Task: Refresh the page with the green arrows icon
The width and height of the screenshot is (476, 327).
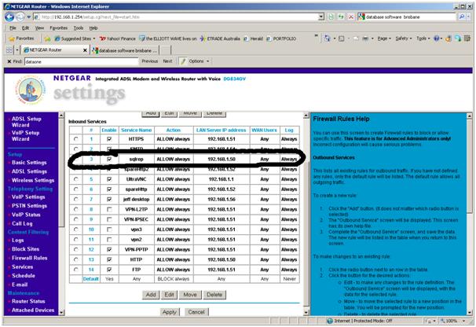Action: click(x=341, y=17)
